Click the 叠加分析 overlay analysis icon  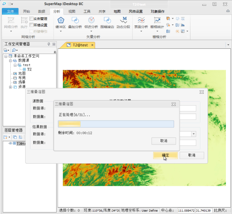[x=75, y=21]
